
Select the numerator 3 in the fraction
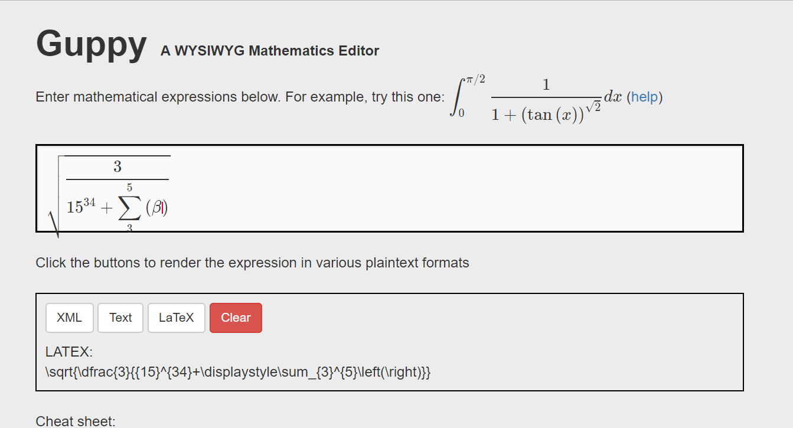point(117,166)
